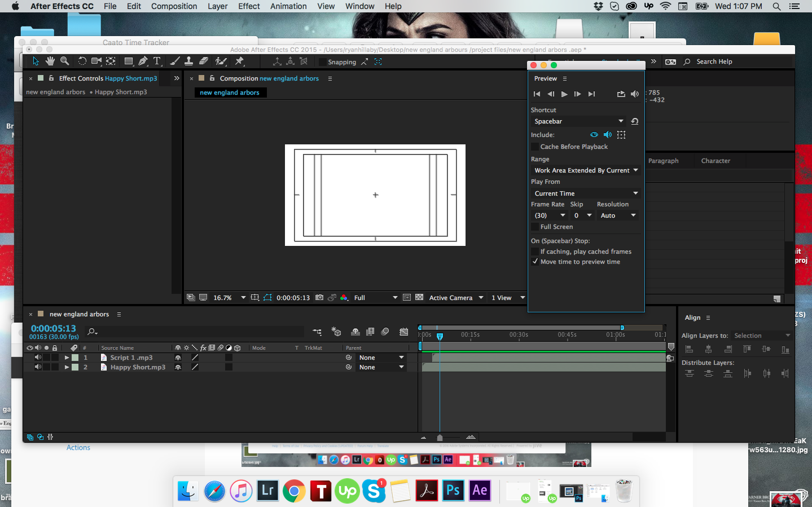Image resolution: width=812 pixels, height=507 pixels.
Task: Click the grid and guide options icon
Action: tap(255, 297)
